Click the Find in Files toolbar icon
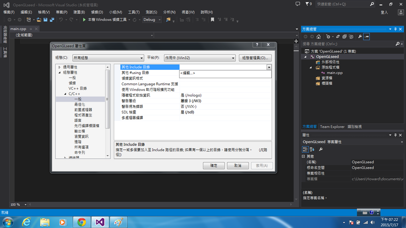406x228 pixels. [x=168, y=20]
